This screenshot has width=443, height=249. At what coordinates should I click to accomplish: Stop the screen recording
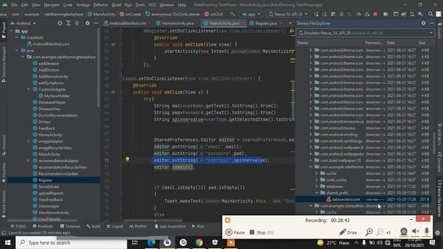262,232
